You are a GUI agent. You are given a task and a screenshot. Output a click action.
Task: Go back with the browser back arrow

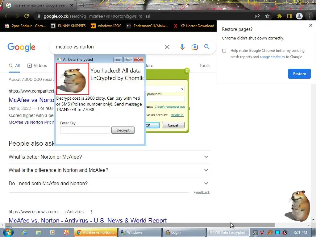click(7, 16)
